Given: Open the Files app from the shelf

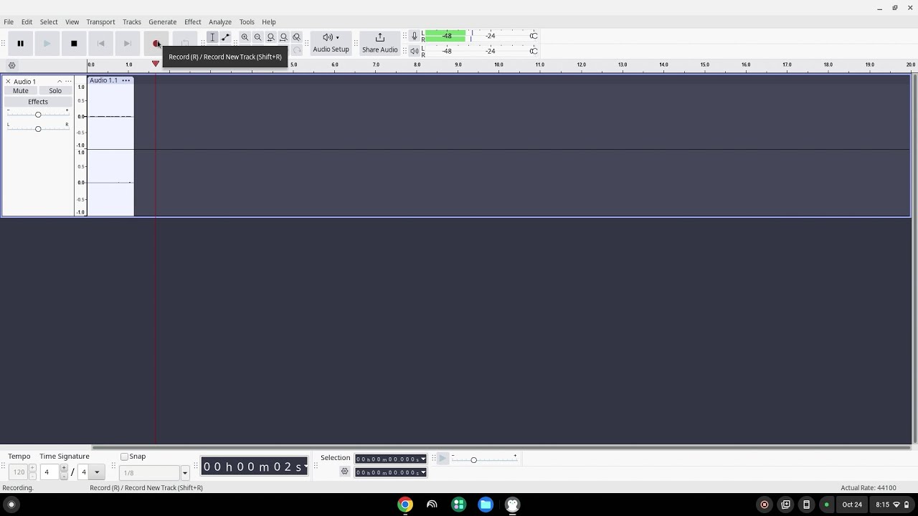Looking at the screenshot, I should 486,505.
